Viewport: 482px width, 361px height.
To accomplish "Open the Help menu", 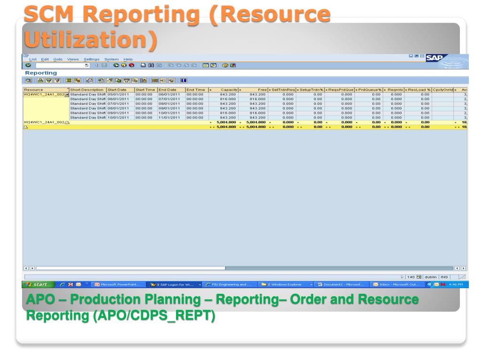I will [x=128, y=59].
